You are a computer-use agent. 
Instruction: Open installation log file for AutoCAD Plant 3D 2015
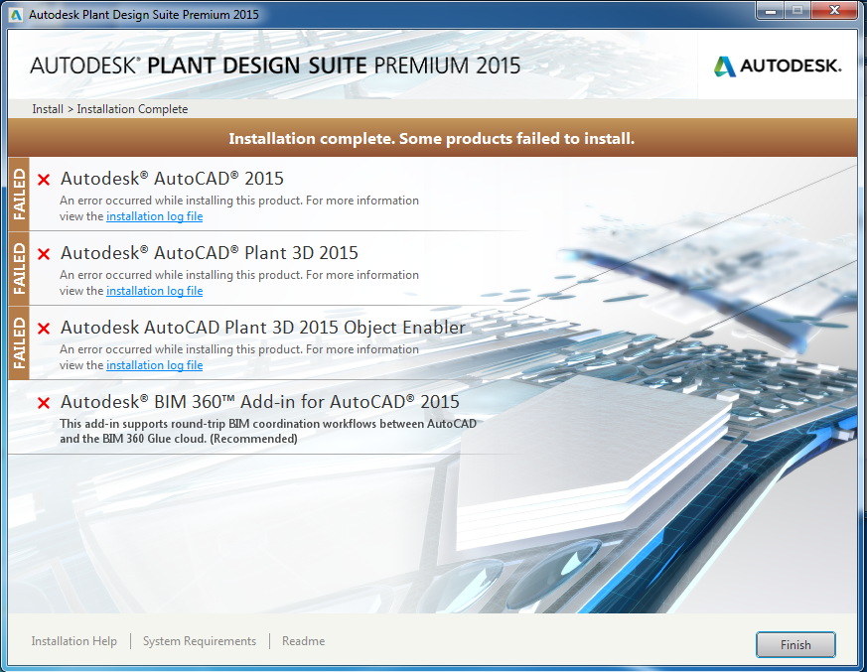[x=154, y=291]
